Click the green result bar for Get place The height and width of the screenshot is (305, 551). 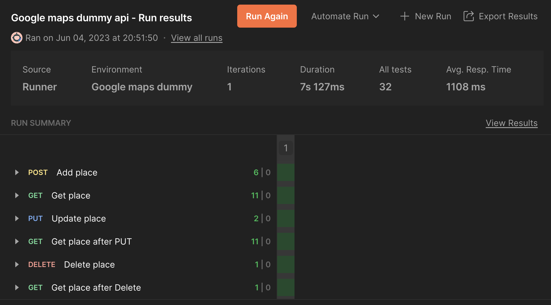coord(286,195)
